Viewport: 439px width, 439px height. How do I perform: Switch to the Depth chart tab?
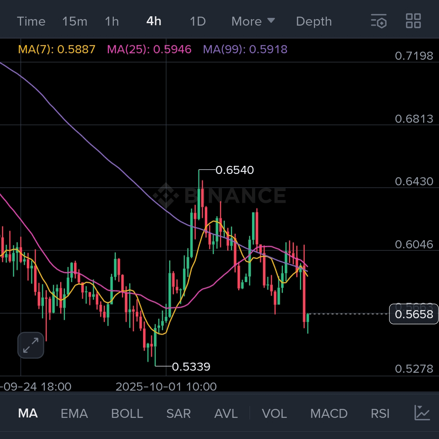pyautogui.click(x=314, y=22)
